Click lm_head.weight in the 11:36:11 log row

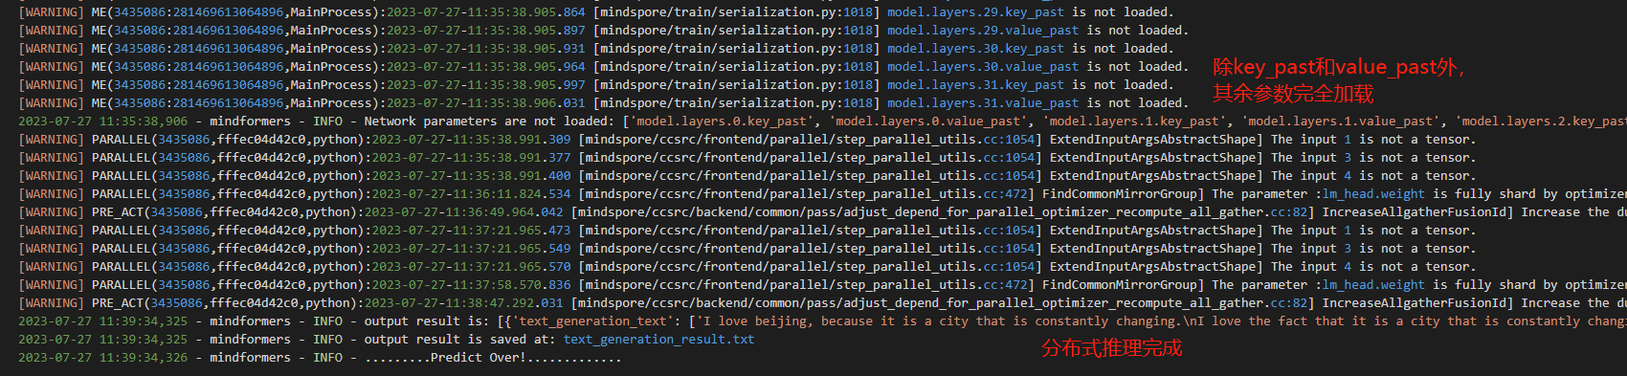[x=1373, y=194]
